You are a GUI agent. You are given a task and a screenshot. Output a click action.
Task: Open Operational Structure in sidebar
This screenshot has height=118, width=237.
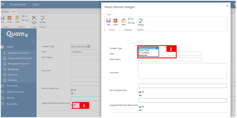(x=18, y=53)
